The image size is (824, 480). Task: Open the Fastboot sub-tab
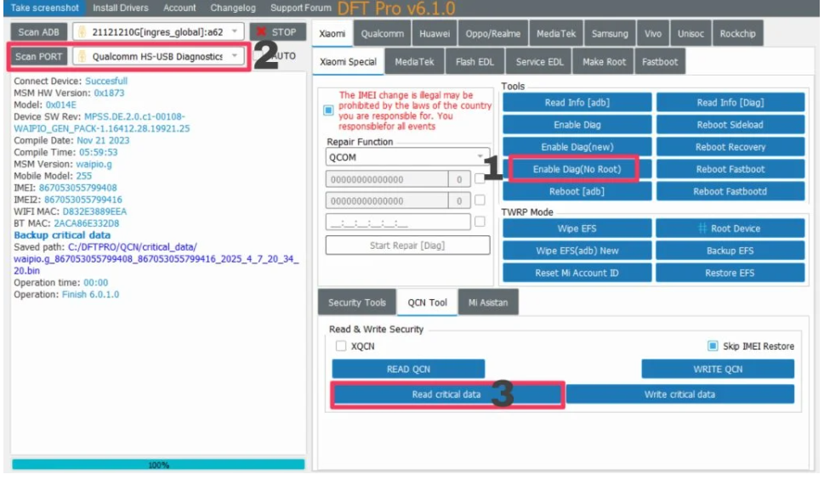(660, 62)
